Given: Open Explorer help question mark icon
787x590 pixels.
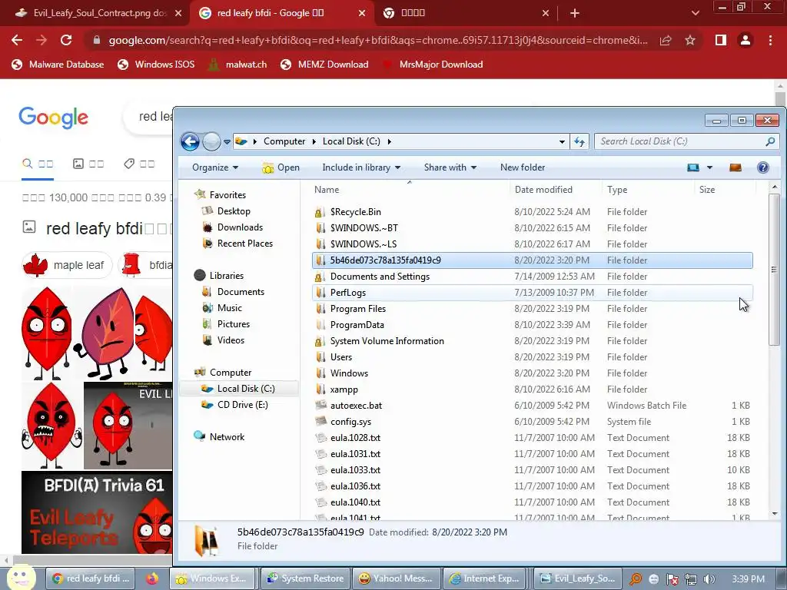Looking at the screenshot, I should (763, 167).
